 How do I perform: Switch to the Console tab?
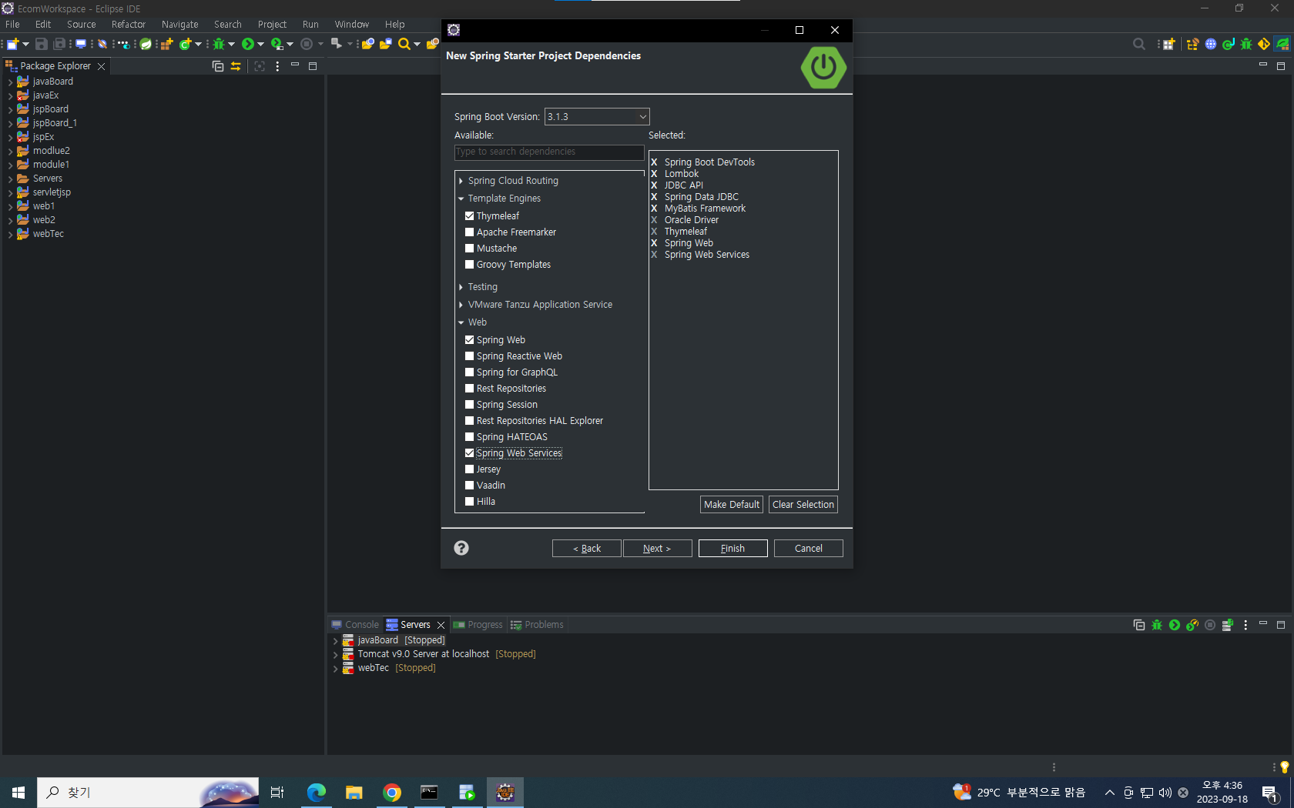tap(355, 625)
